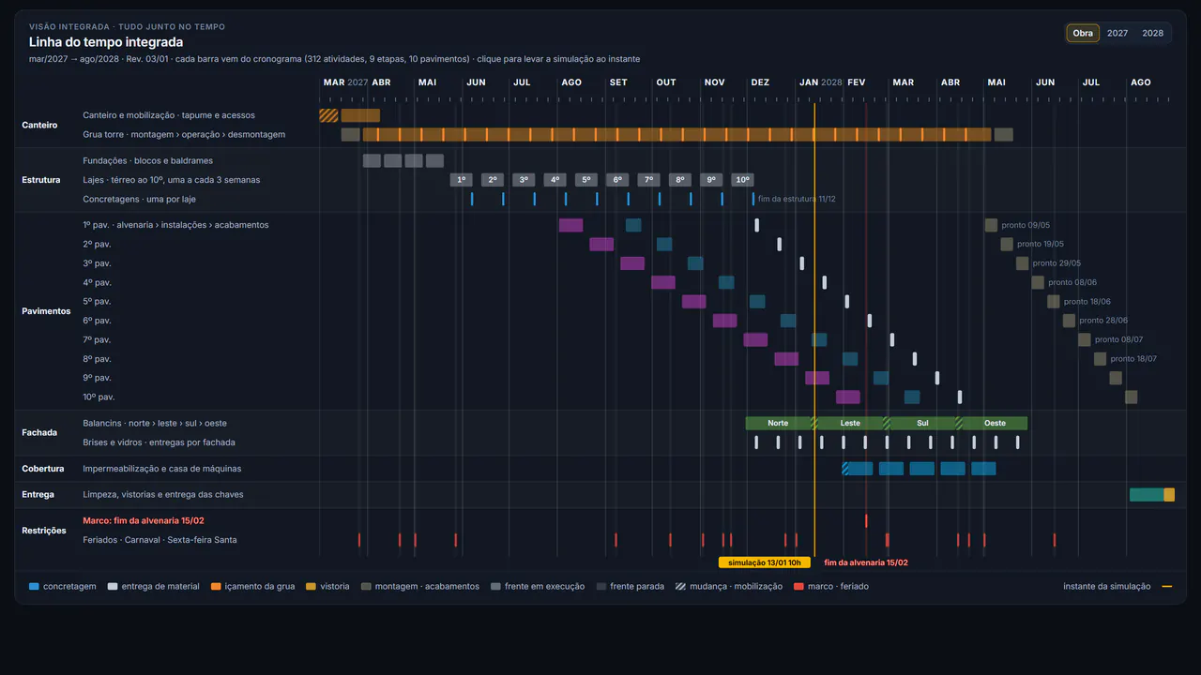Viewport: 1201px width, 675px height.
Task: Click the 'Marco: fim da alvenaria 15/02' row label
Action: (144, 520)
